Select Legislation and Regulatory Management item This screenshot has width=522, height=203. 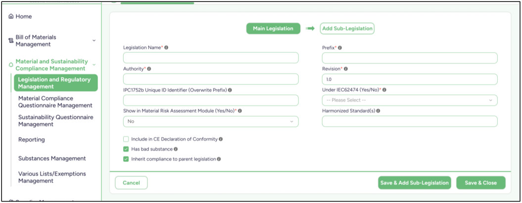click(x=56, y=83)
